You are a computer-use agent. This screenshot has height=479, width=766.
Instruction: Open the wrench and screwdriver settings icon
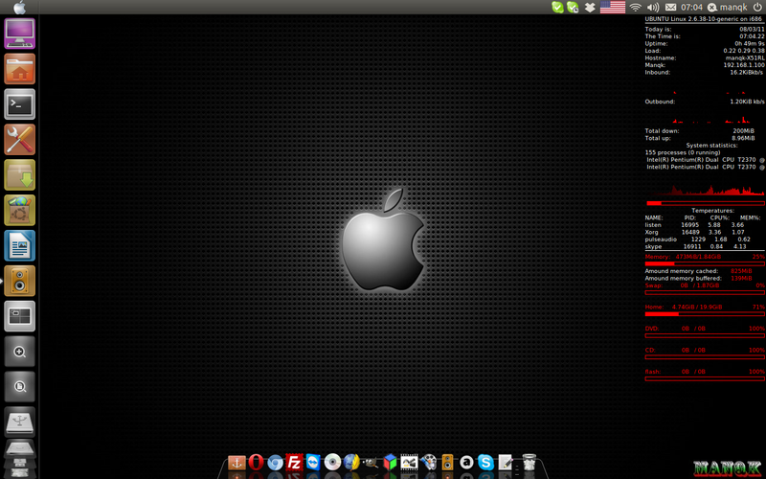pyautogui.click(x=19, y=139)
